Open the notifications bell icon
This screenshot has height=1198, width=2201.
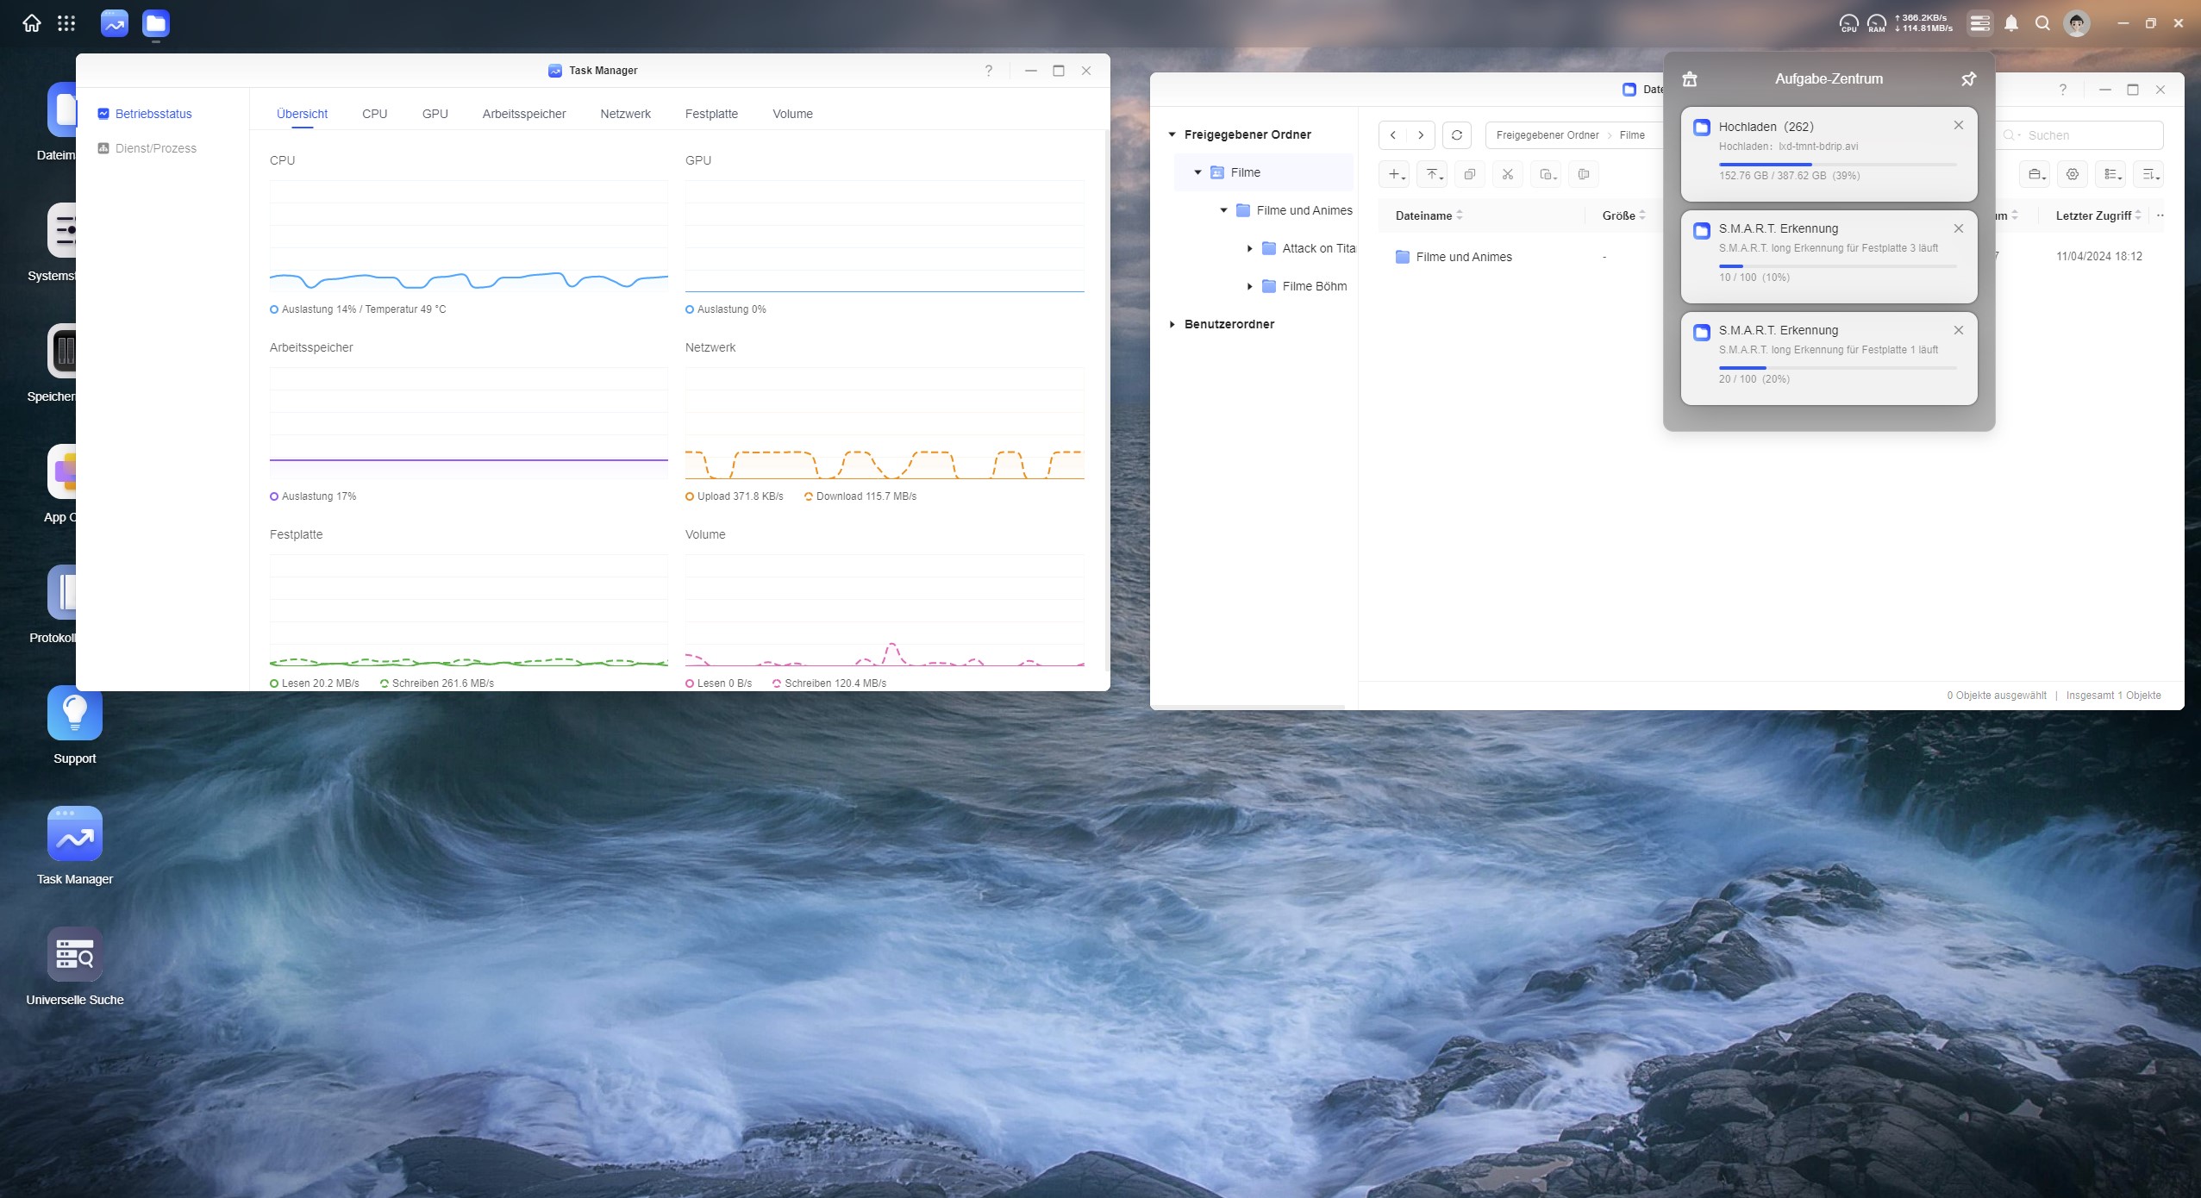coord(2010,23)
